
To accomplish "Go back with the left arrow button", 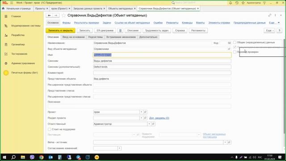I will coord(49,16).
